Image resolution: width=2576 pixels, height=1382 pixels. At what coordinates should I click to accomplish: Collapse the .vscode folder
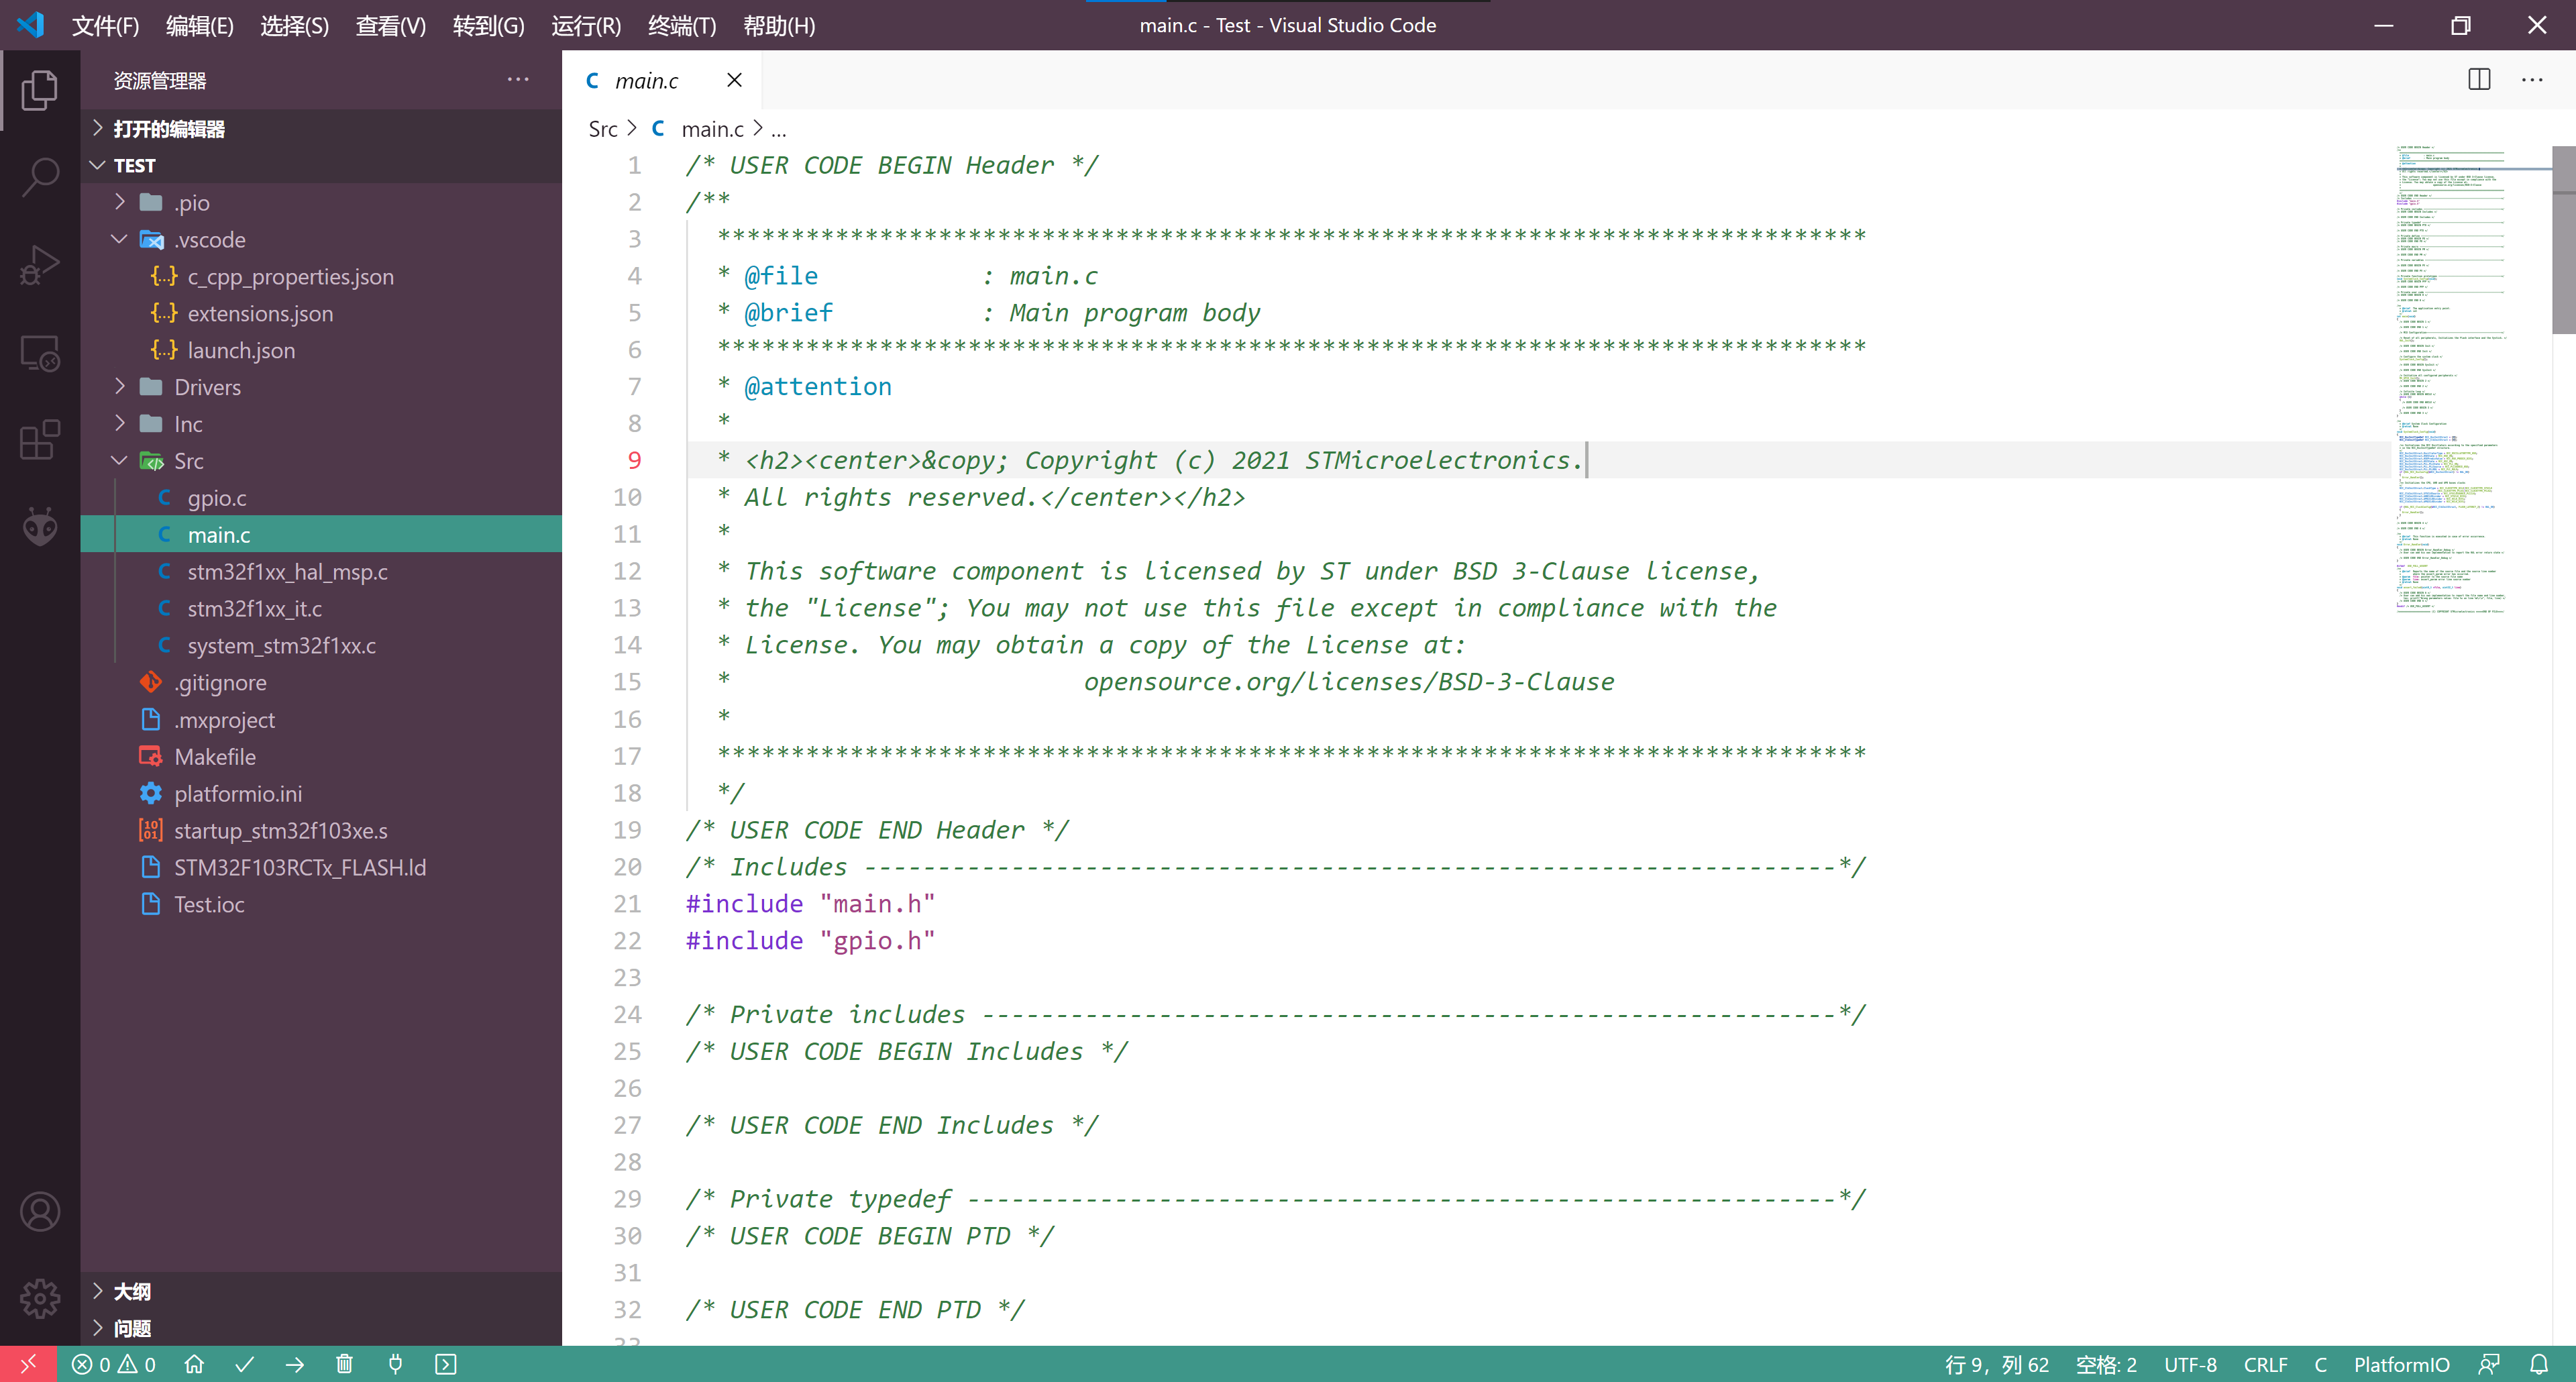tap(209, 240)
